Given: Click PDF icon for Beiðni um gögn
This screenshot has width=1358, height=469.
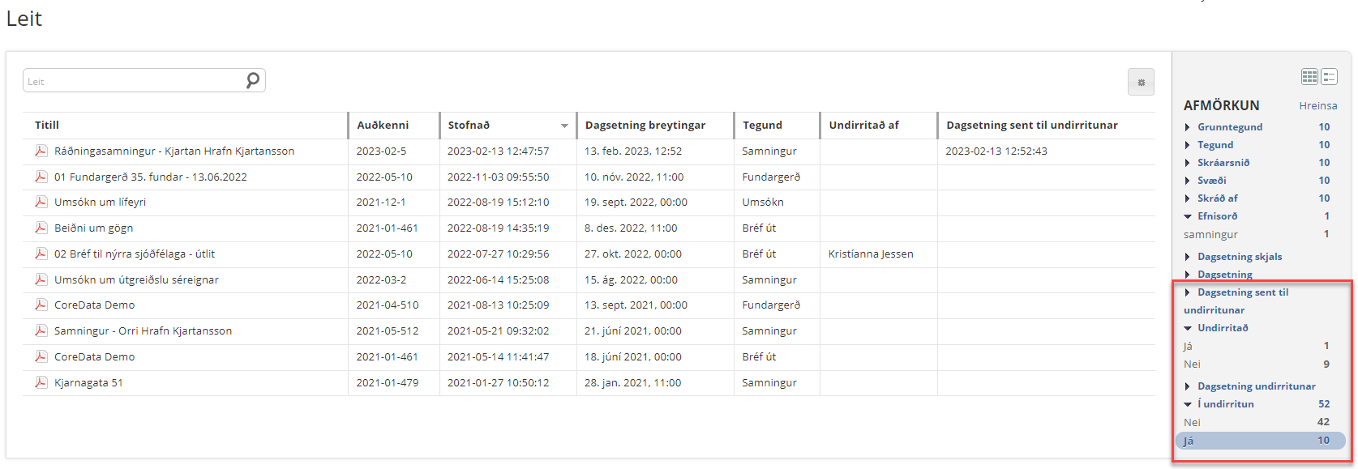Looking at the screenshot, I should [x=41, y=228].
